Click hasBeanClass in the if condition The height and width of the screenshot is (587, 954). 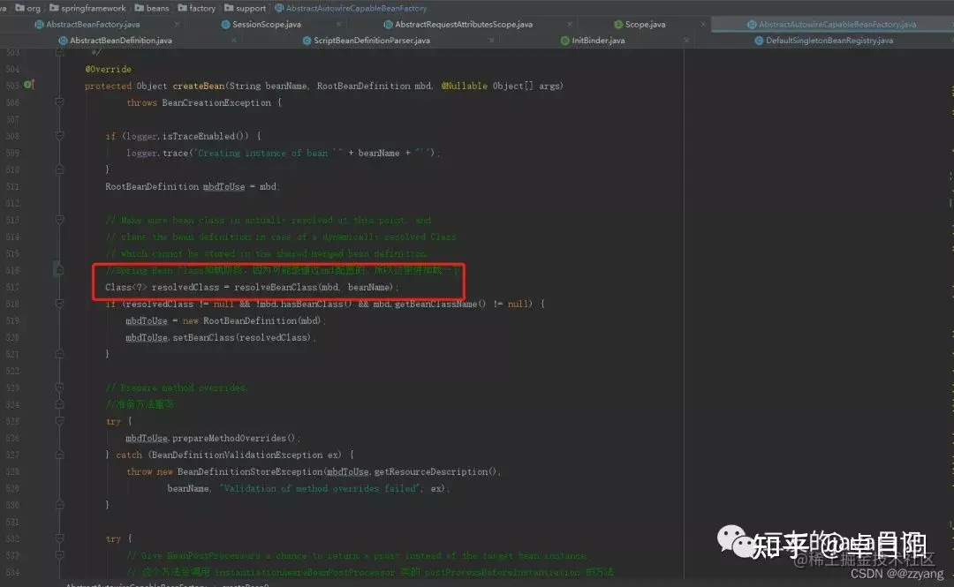click(312, 304)
